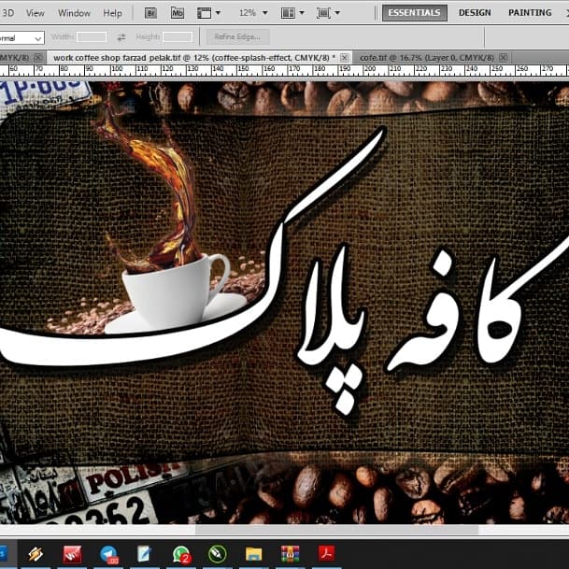Open the notepad app on taskbar

click(145, 554)
